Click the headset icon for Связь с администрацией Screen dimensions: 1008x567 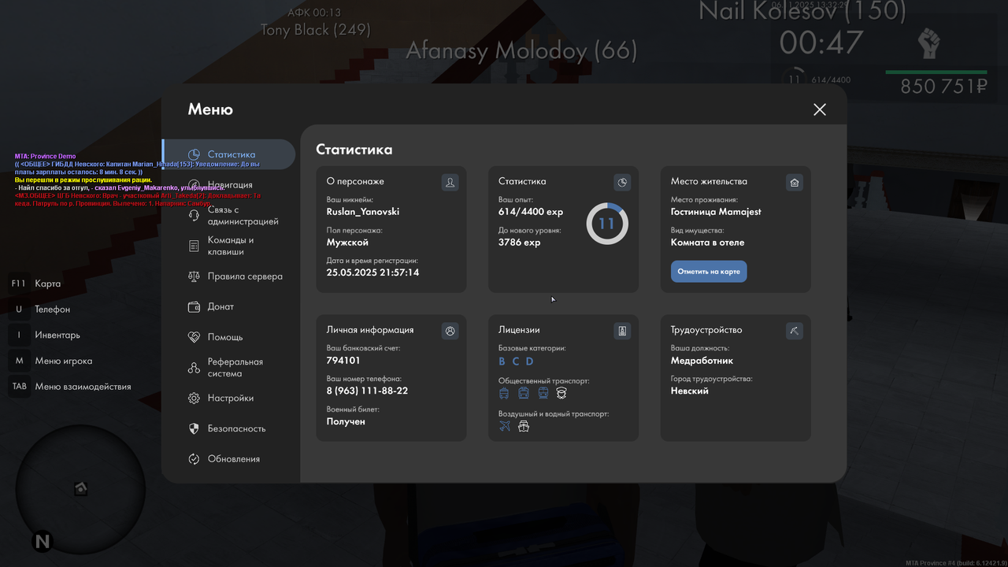(194, 216)
